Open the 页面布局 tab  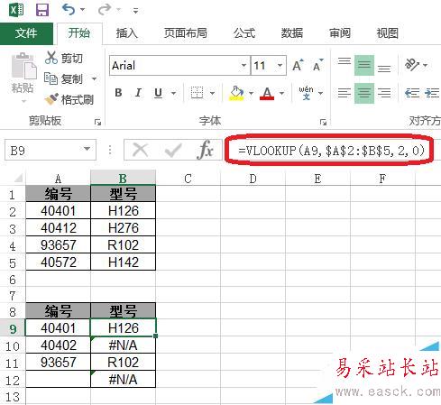tap(186, 33)
